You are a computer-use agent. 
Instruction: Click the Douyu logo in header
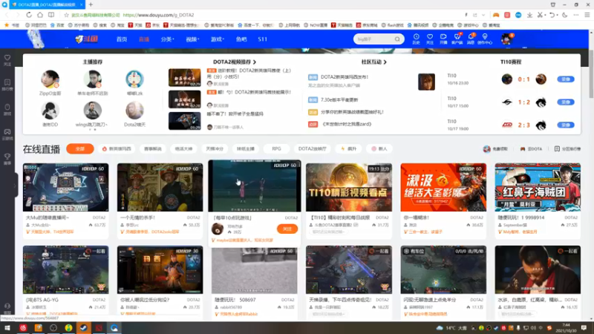click(x=87, y=39)
